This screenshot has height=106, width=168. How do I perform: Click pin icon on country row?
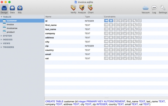coord(120,50)
